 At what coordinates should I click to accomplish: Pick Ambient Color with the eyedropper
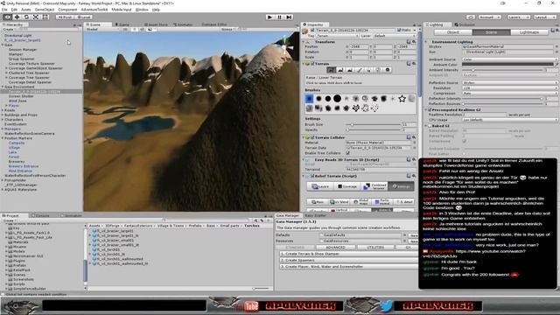coord(556,65)
